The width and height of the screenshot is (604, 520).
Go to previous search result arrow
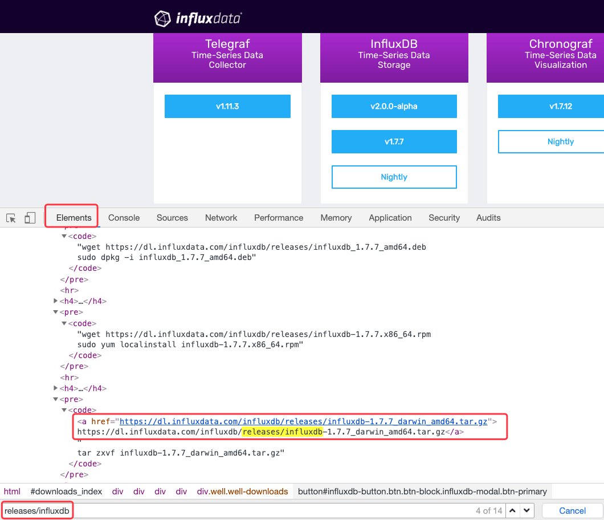coord(513,511)
